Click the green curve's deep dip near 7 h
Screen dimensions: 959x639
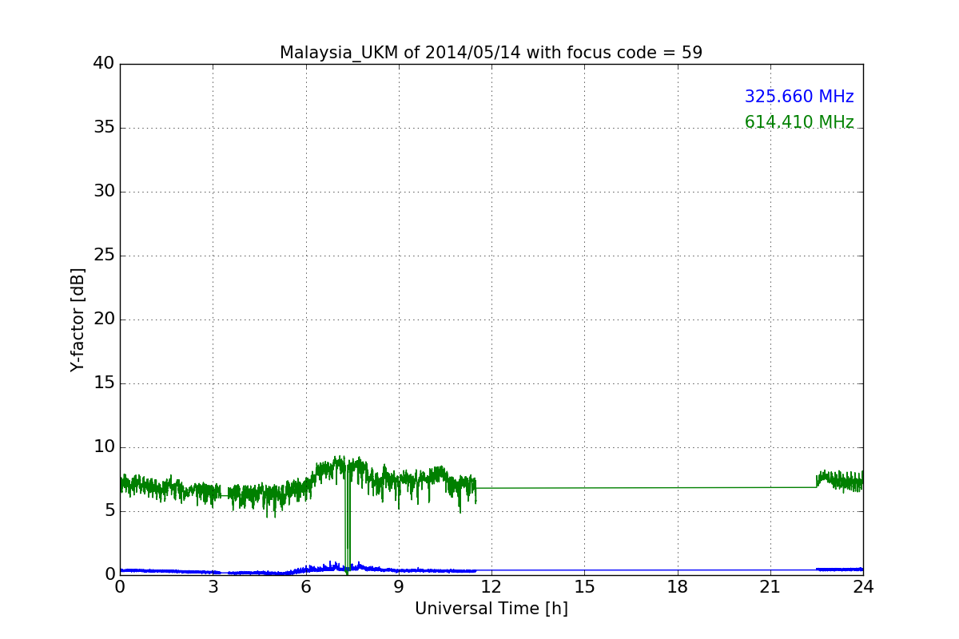(x=348, y=519)
